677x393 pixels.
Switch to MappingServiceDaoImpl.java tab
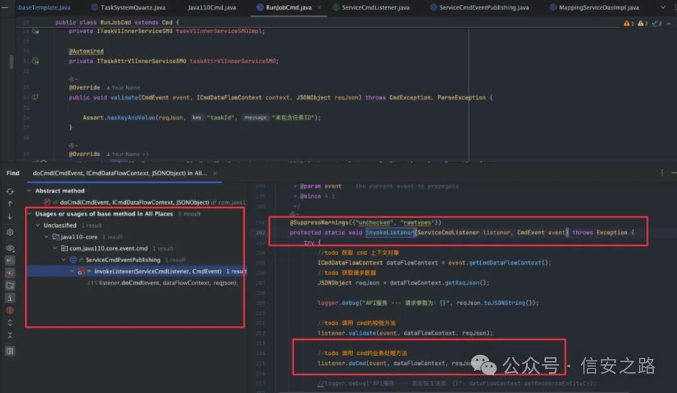(x=594, y=8)
